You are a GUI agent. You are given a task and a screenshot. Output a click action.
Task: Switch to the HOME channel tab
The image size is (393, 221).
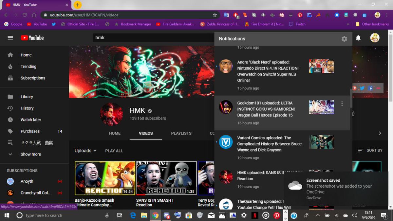(x=115, y=133)
